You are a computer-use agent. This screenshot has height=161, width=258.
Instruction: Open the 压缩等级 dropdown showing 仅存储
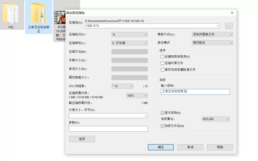[130, 43]
